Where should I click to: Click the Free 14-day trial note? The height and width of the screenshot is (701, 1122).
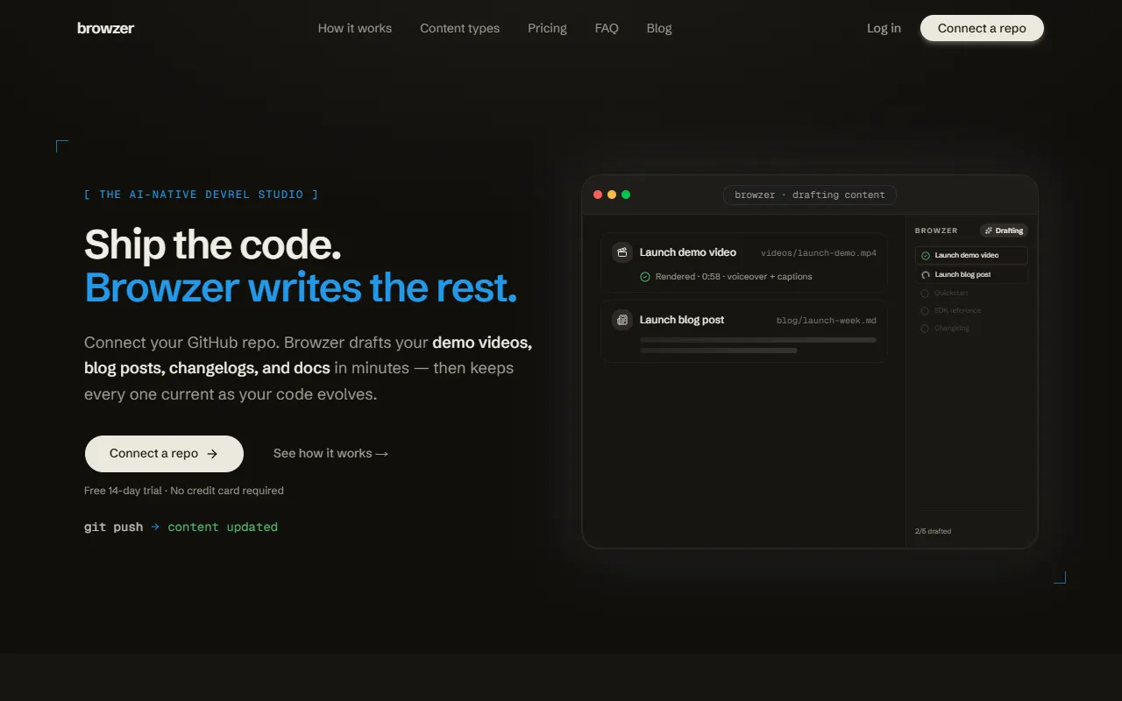(184, 491)
